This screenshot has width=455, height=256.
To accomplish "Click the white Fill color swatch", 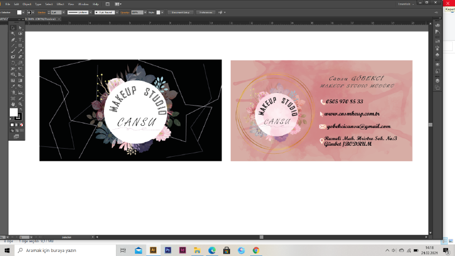I will pyautogui.click(x=13, y=112).
